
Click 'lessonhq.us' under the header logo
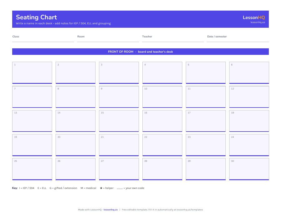[x=258, y=22]
